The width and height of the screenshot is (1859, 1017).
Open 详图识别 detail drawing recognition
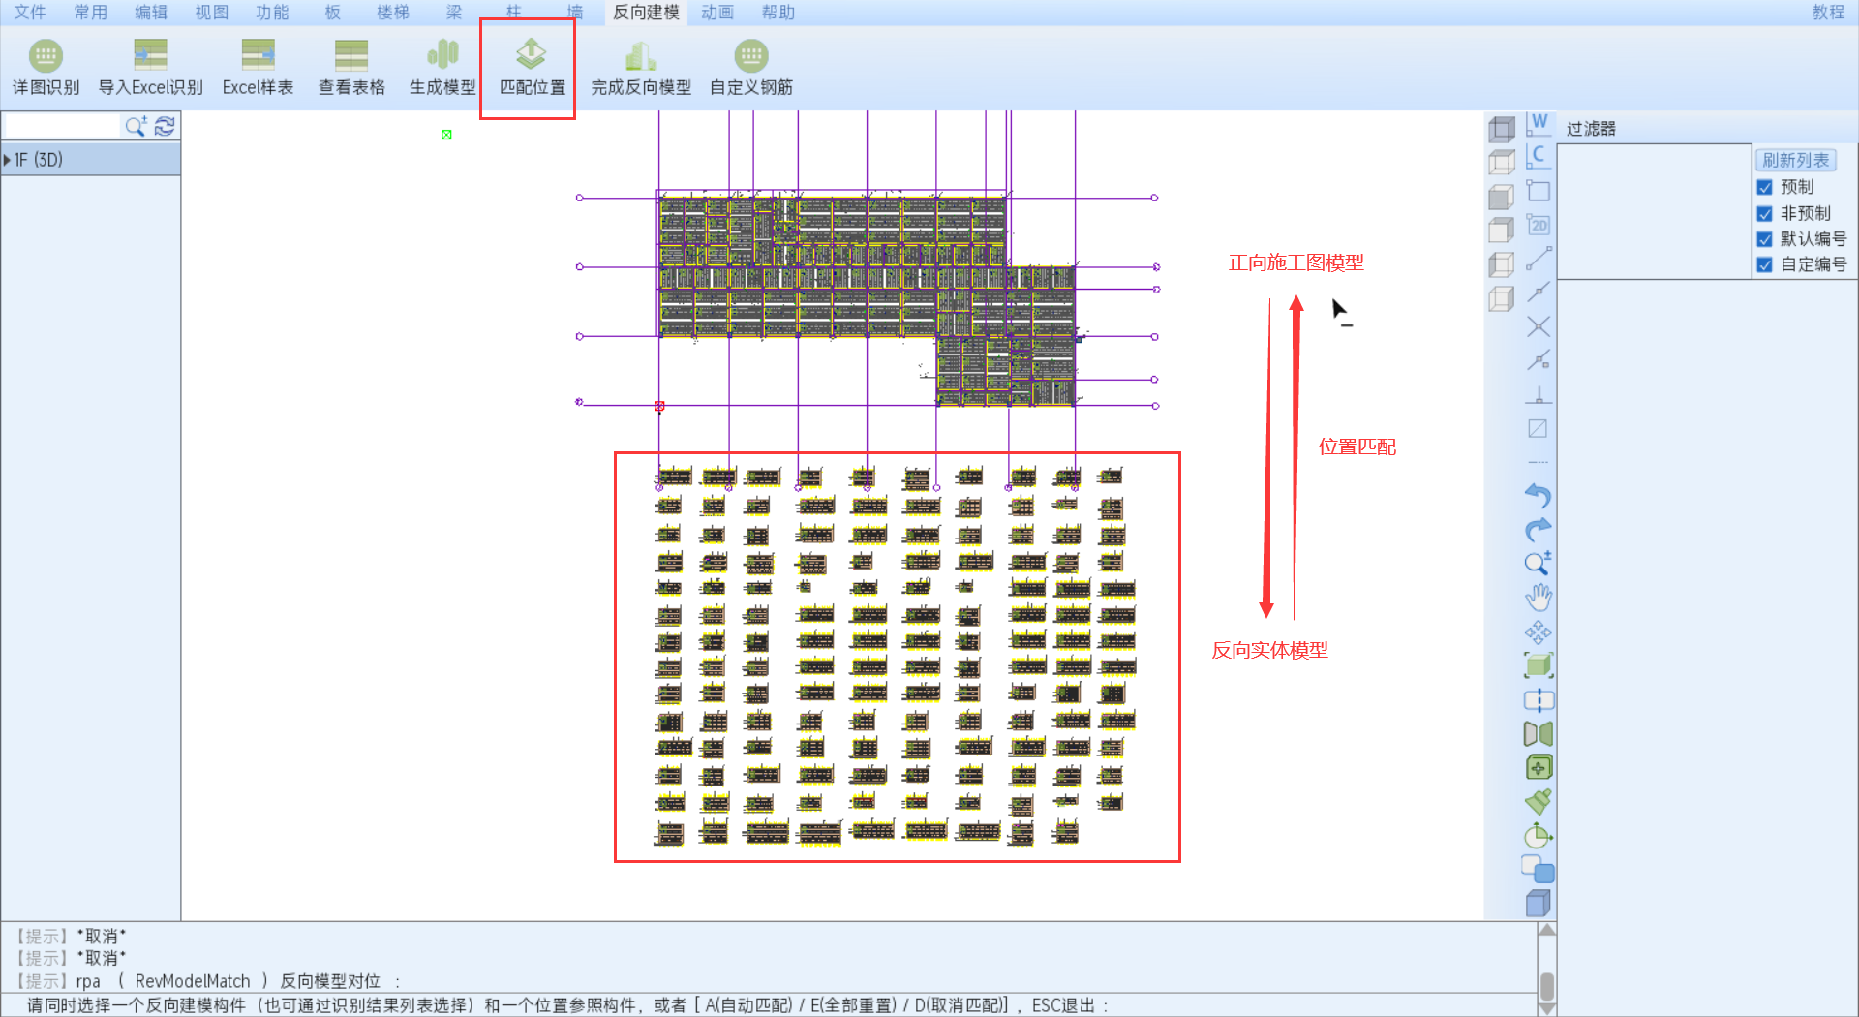pyautogui.click(x=46, y=67)
